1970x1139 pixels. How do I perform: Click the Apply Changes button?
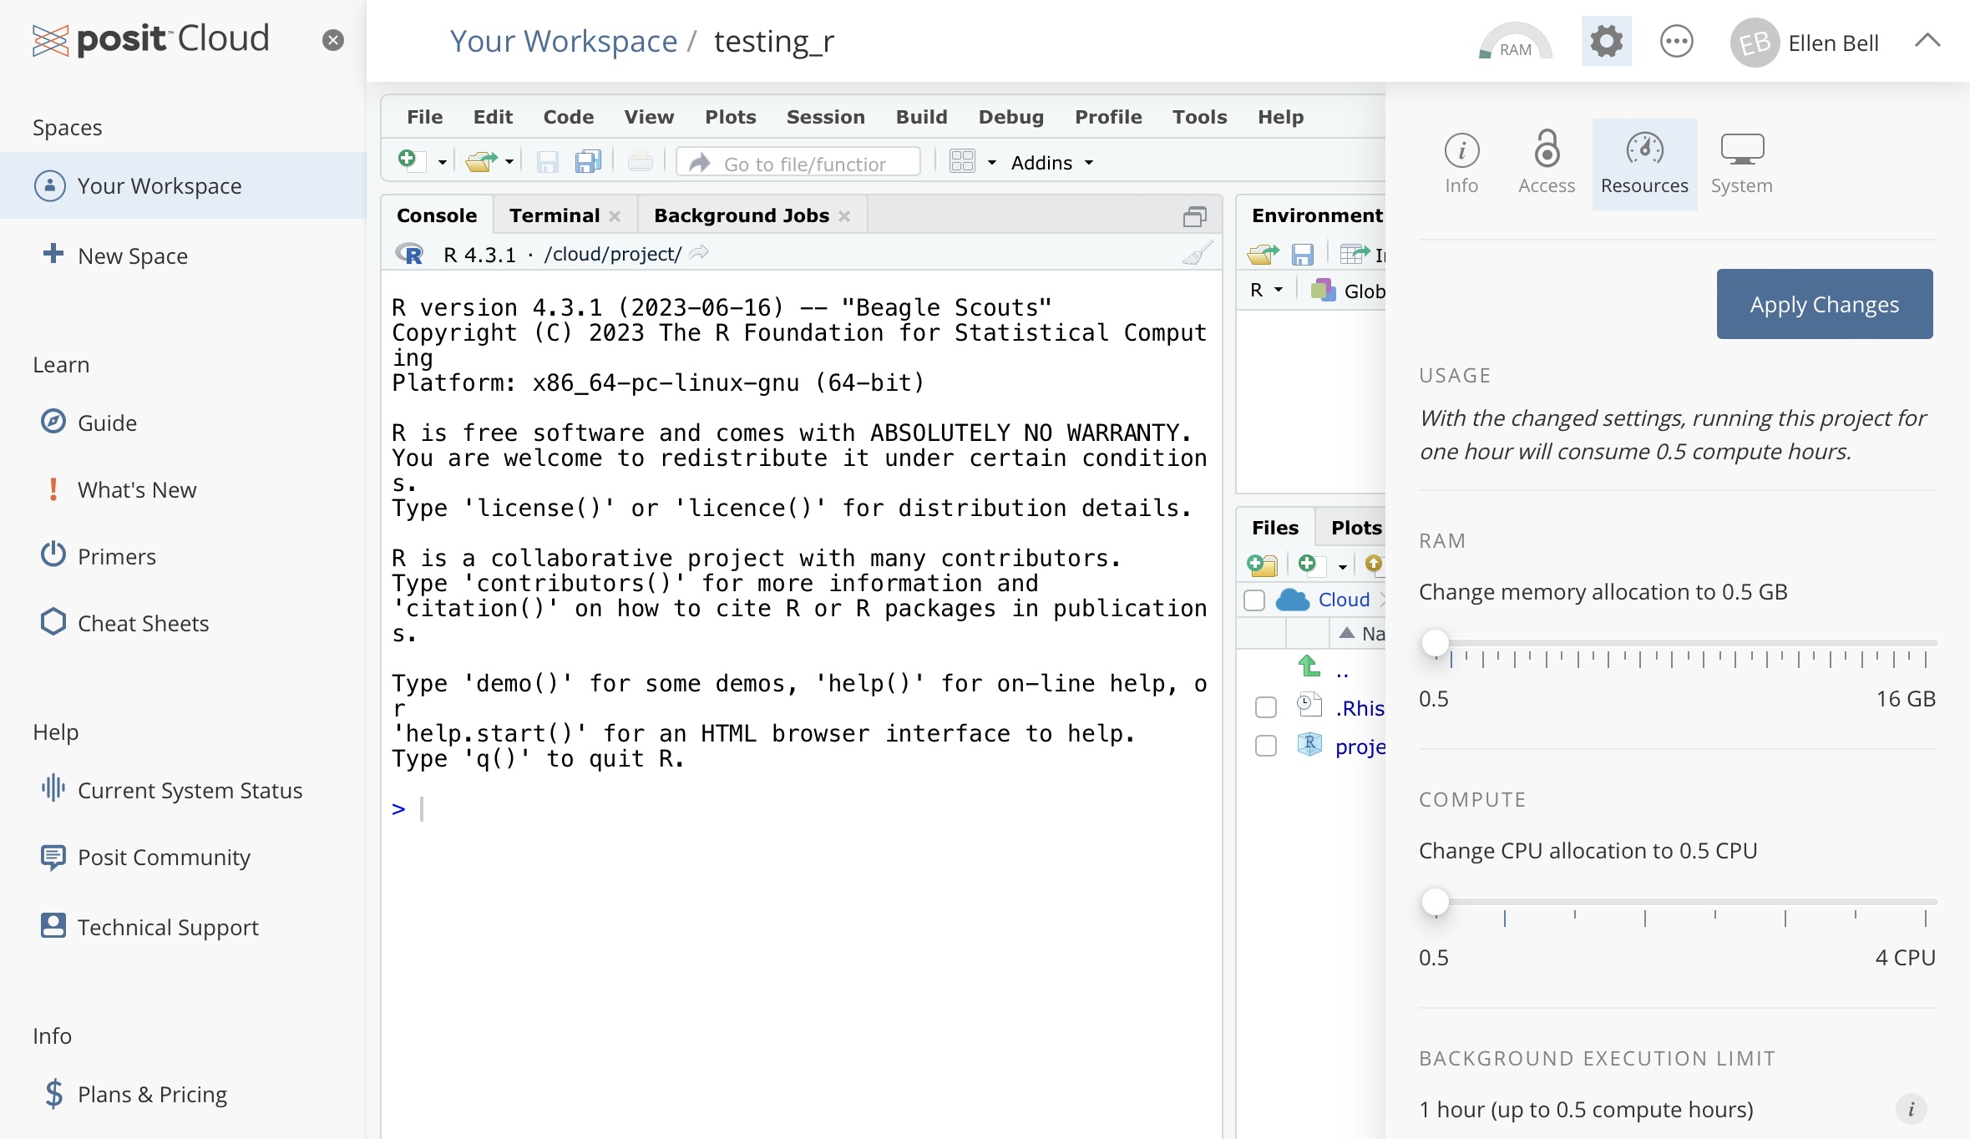tap(1824, 304)
